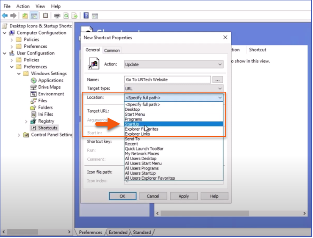This screenshot has width=313, height=238.
Task: Expand Policies under User Configuration
Action: pyautogui.click(x=11, y=60)
